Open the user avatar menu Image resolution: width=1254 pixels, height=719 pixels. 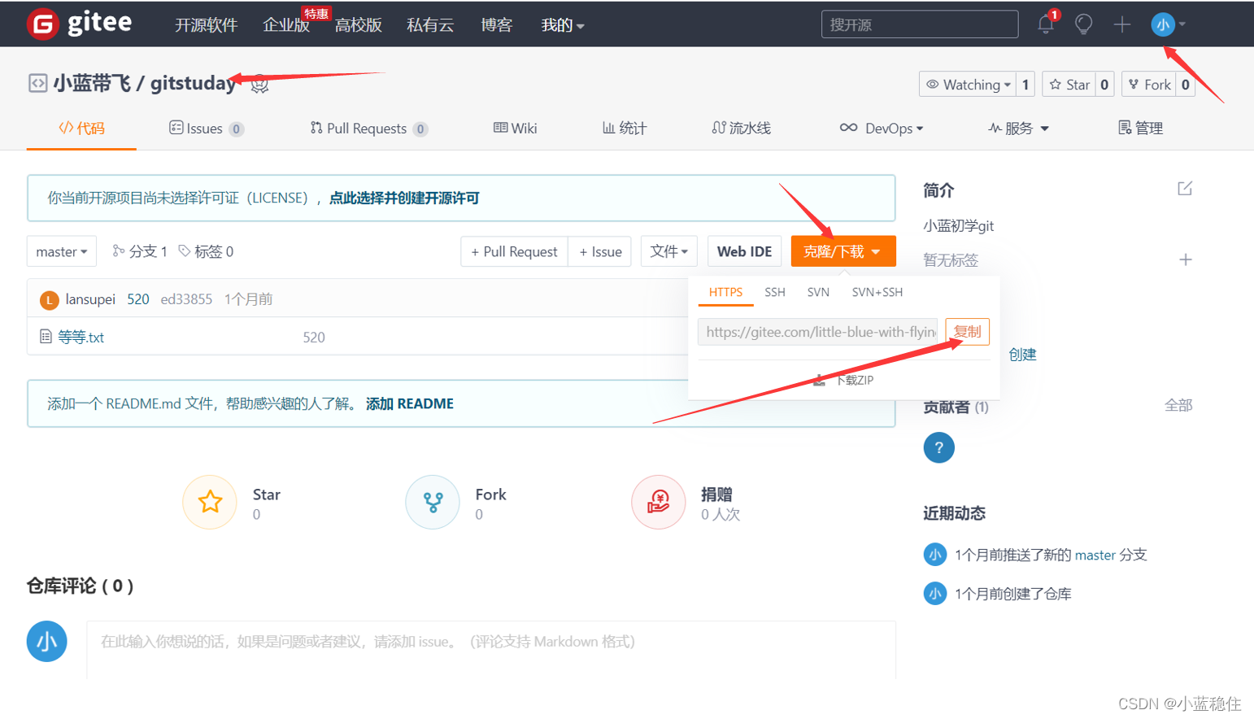(1168, 24)
